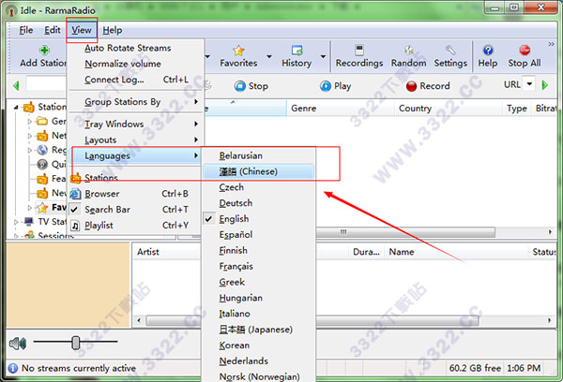Open the Recordings toolbar icon
563x382 pixels.
pyautogui.click(x=358, y=51)
